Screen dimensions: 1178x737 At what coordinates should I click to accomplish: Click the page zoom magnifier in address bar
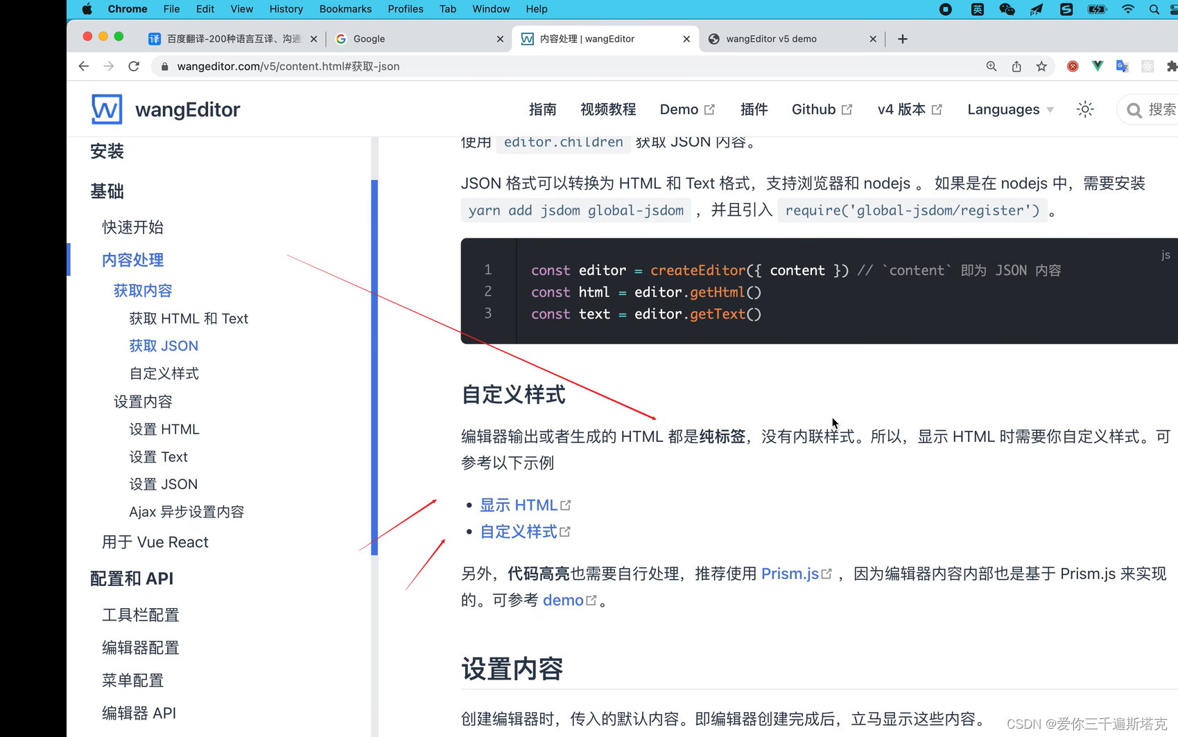[x=991, y=66]
